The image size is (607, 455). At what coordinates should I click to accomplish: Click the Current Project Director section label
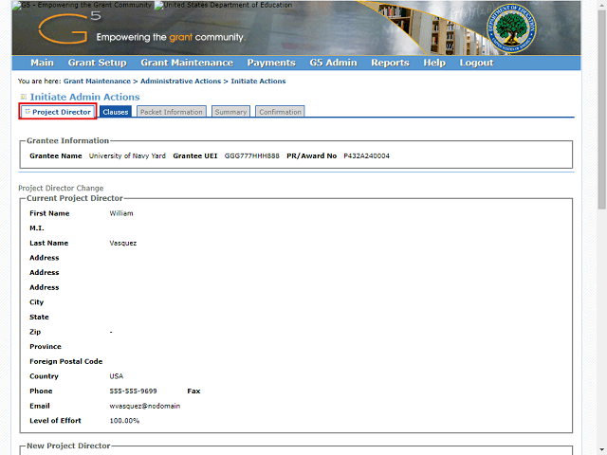coord(75,198)
